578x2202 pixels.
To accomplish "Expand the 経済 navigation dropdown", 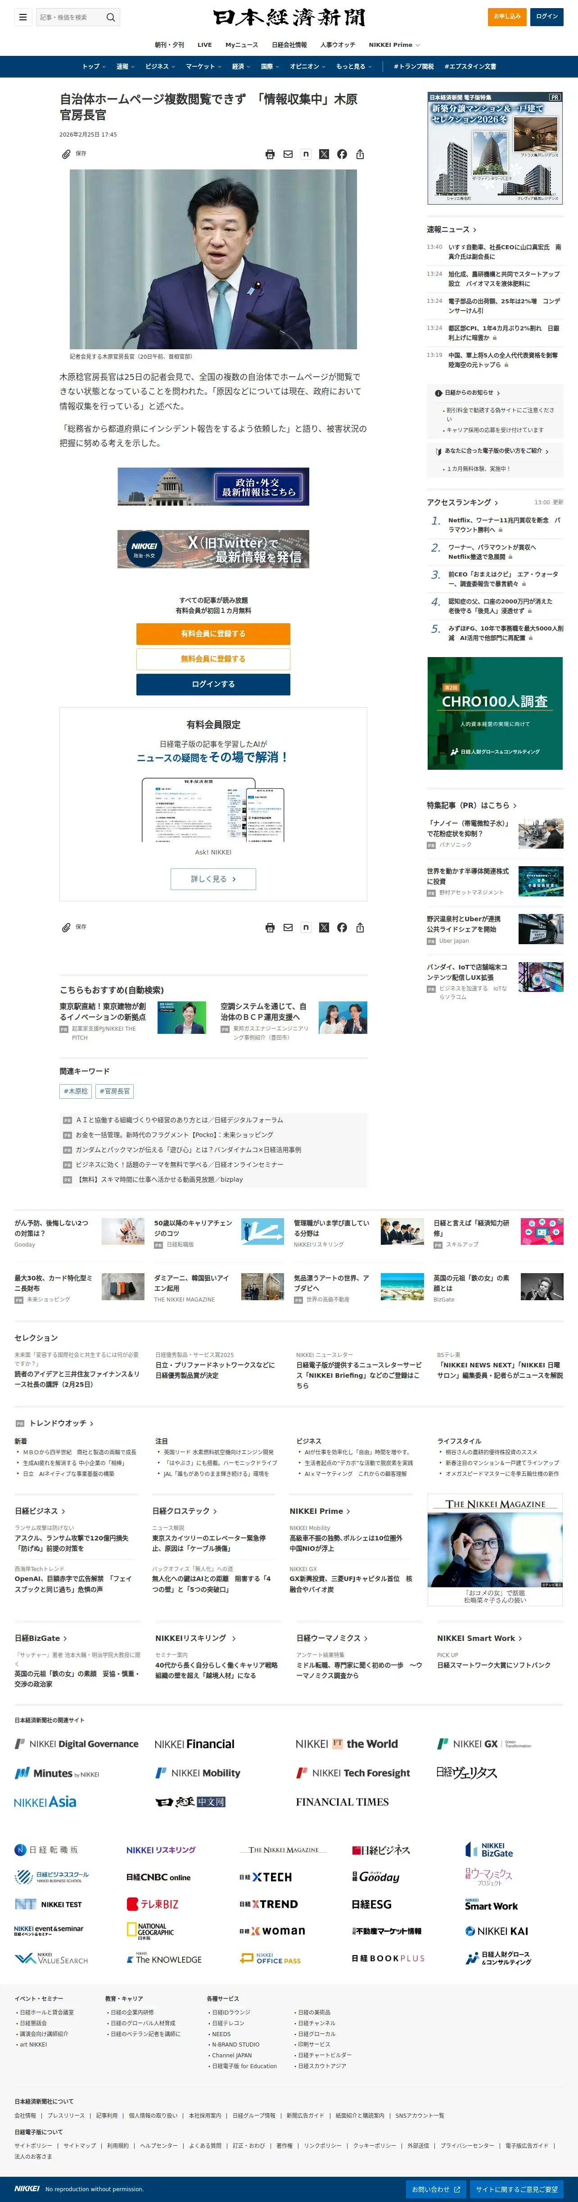I will coord(241,66).
